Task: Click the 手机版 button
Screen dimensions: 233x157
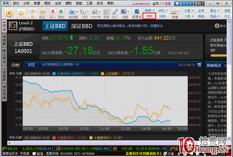Action: click(25, 154)
